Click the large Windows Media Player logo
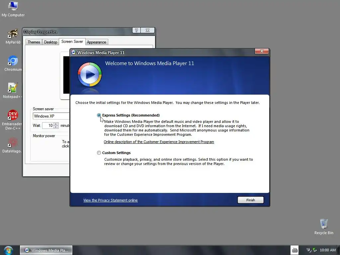The height and width of the screenshot is (255, 340). [x=90, y=74]
